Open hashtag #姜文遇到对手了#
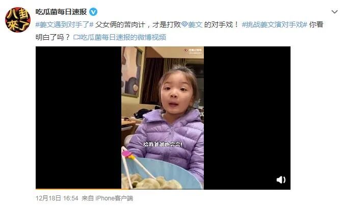 pos(65,24)
